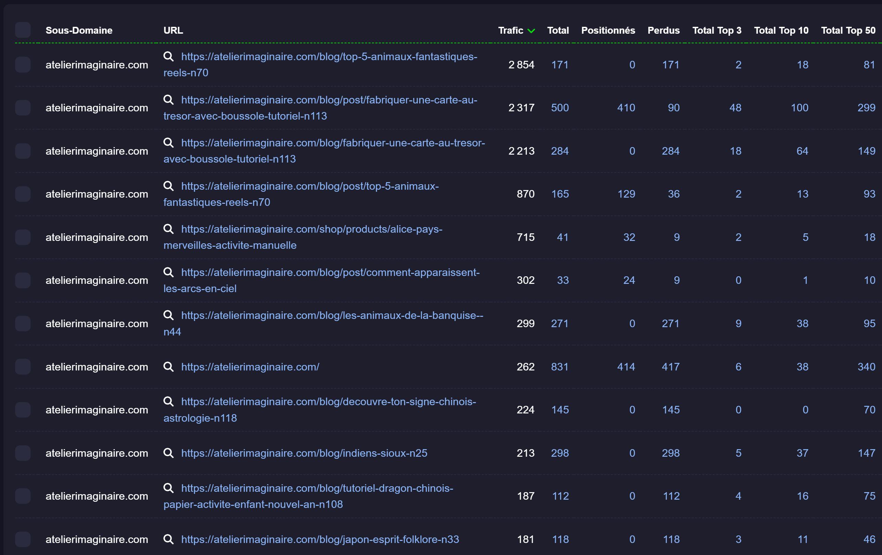Click magnifier icon beside japon-esprit-folklore-n33 URL
The image size is (882, 555).
coord(168,539)
